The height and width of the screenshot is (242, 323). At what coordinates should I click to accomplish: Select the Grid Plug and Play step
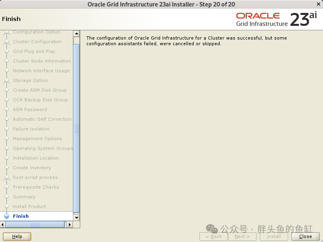(34, 51)
